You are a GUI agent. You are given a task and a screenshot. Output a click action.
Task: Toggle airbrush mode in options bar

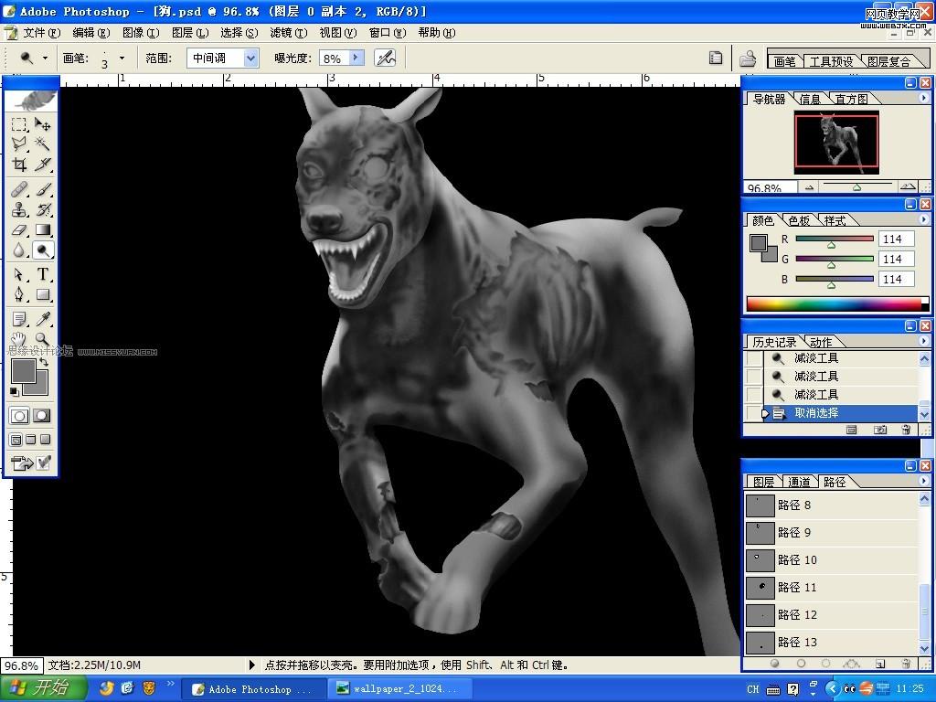point(385,58)
